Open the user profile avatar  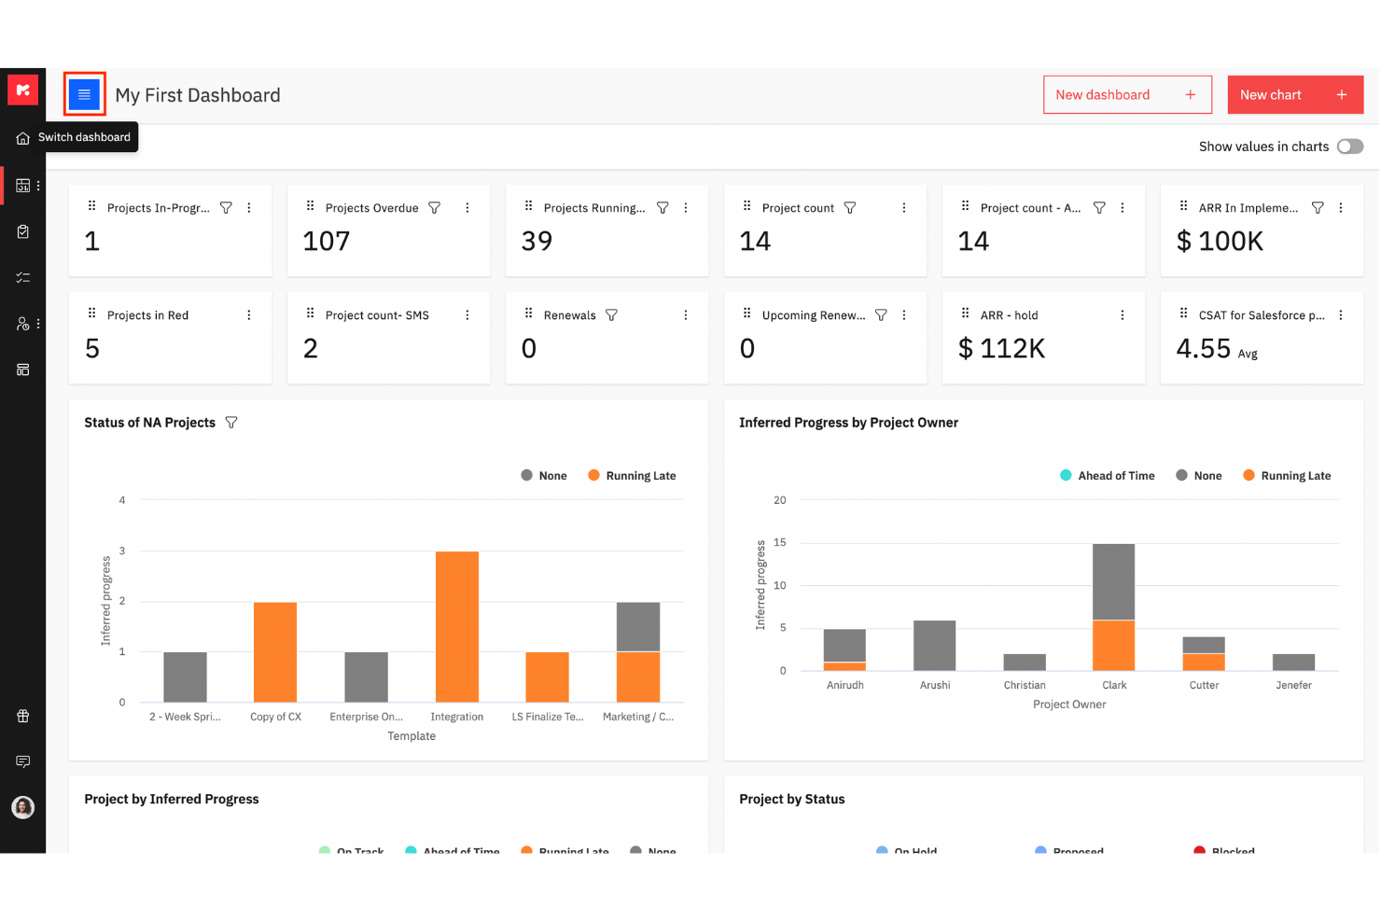(23, 807)
